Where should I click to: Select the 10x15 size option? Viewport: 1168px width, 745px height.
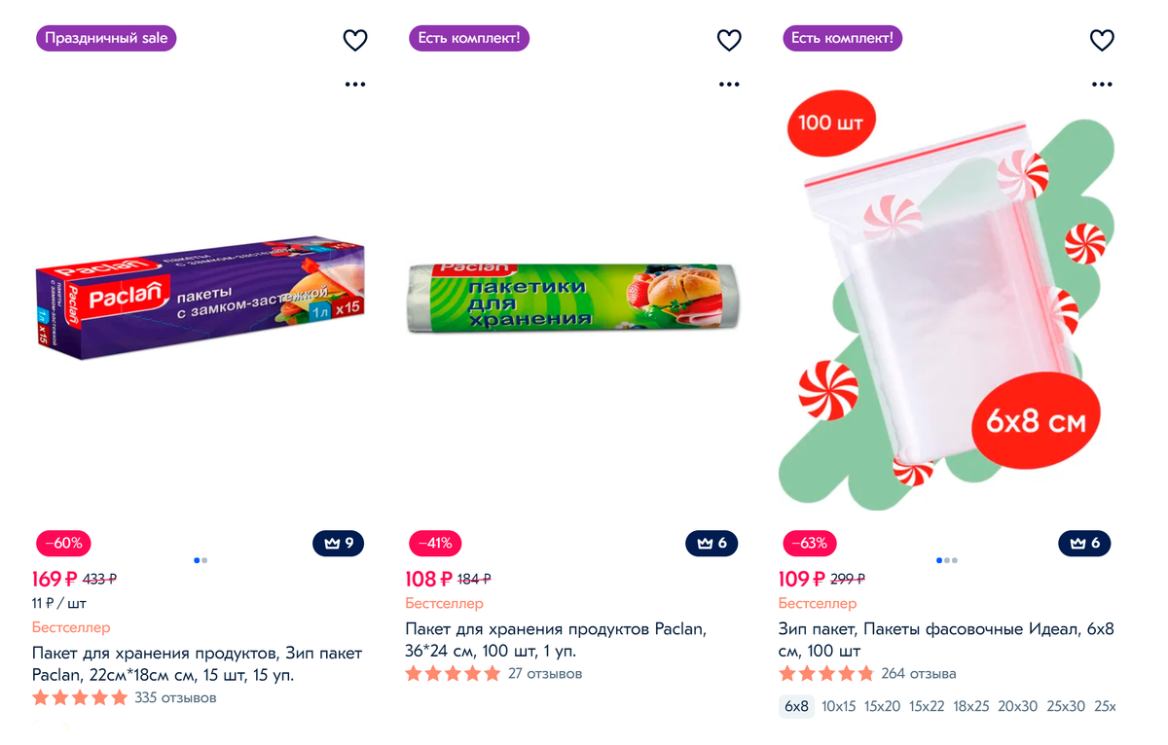tap(839, 707)
